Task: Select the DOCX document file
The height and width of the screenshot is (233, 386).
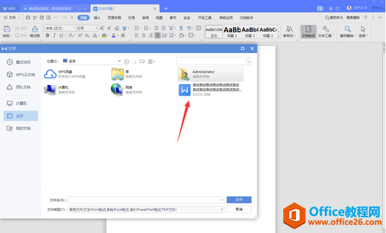Action: pyautogui.click(x=210, y=90)
